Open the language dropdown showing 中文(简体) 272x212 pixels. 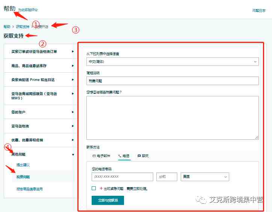tap(172, 61)
